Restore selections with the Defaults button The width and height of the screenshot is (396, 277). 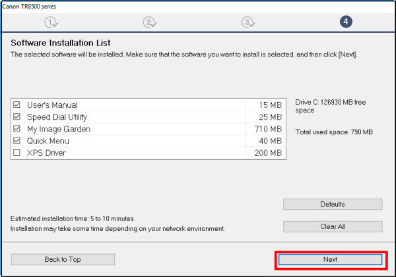(333, 204)
